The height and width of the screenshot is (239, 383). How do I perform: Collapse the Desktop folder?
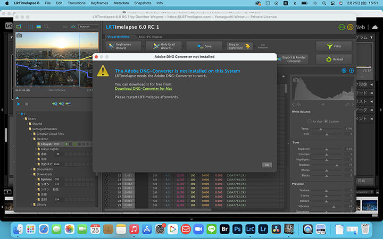click(x=31, y=139)
